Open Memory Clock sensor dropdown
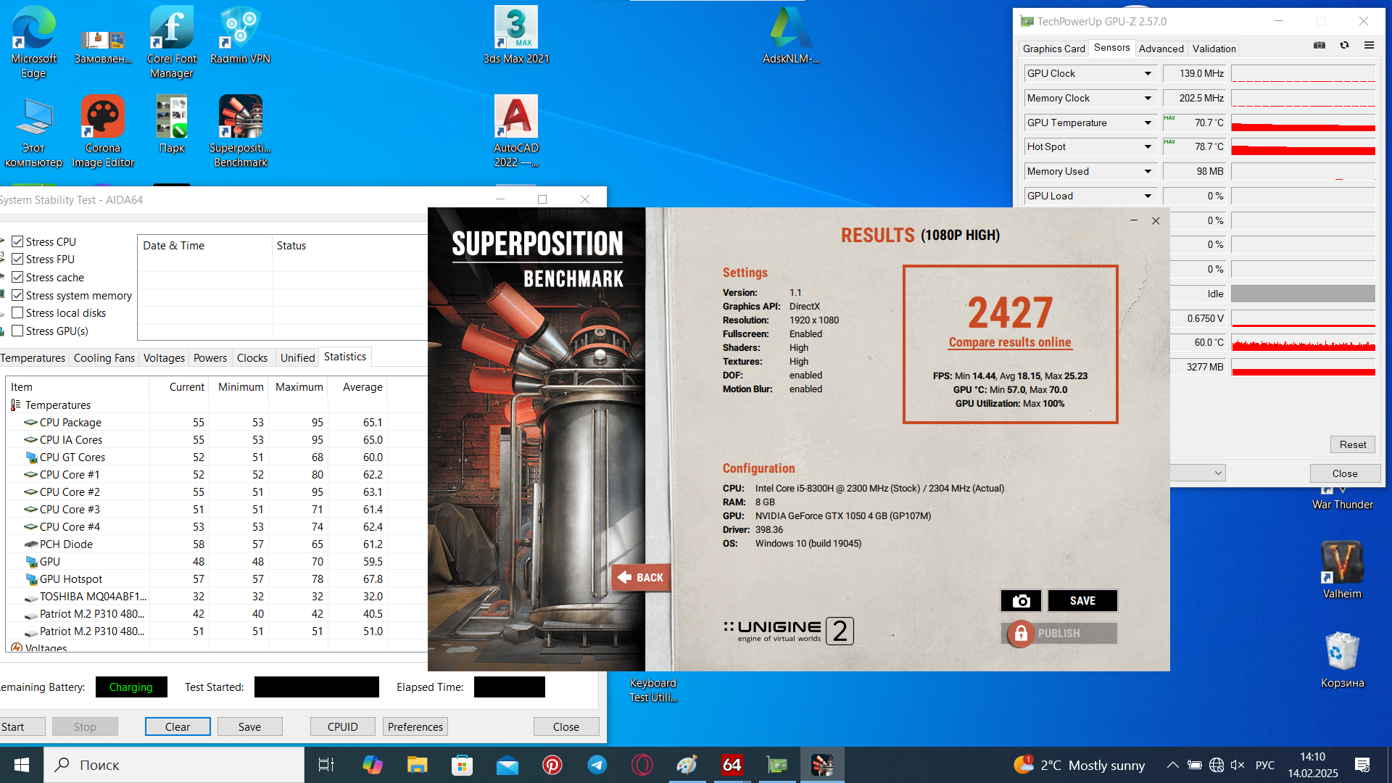This screenshot has height=783, width=1392. click(x=1148, y=98)
